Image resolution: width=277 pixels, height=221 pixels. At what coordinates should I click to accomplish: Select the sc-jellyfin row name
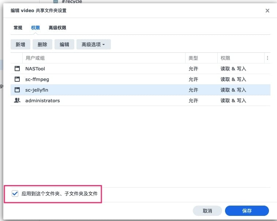[x=37, y=90]
